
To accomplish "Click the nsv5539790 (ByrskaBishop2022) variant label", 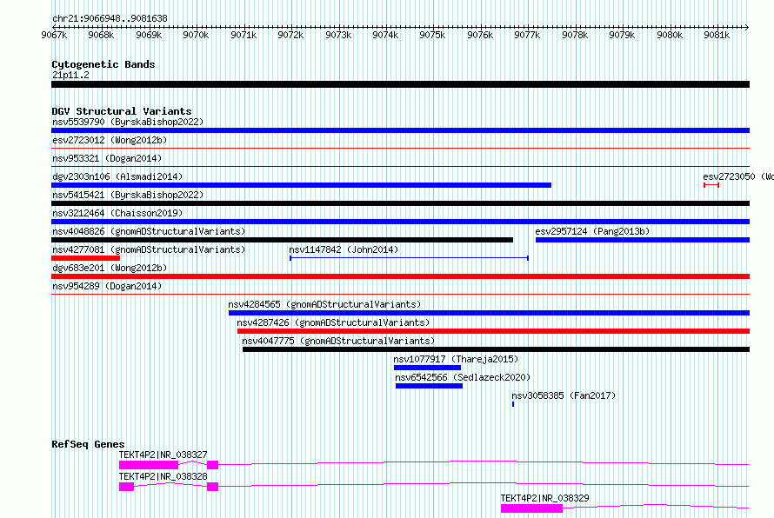I will tap(128, 122).
